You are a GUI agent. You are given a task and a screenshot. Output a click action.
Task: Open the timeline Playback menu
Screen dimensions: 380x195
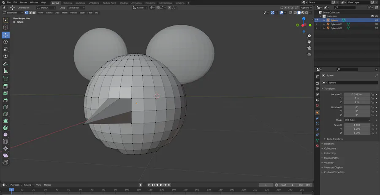(x=16, y=185)
